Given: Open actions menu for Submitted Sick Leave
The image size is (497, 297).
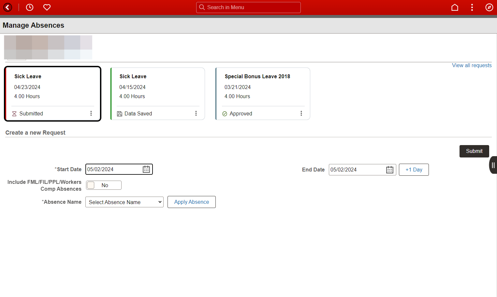Looking at the screenshot, I should [91, 113].
